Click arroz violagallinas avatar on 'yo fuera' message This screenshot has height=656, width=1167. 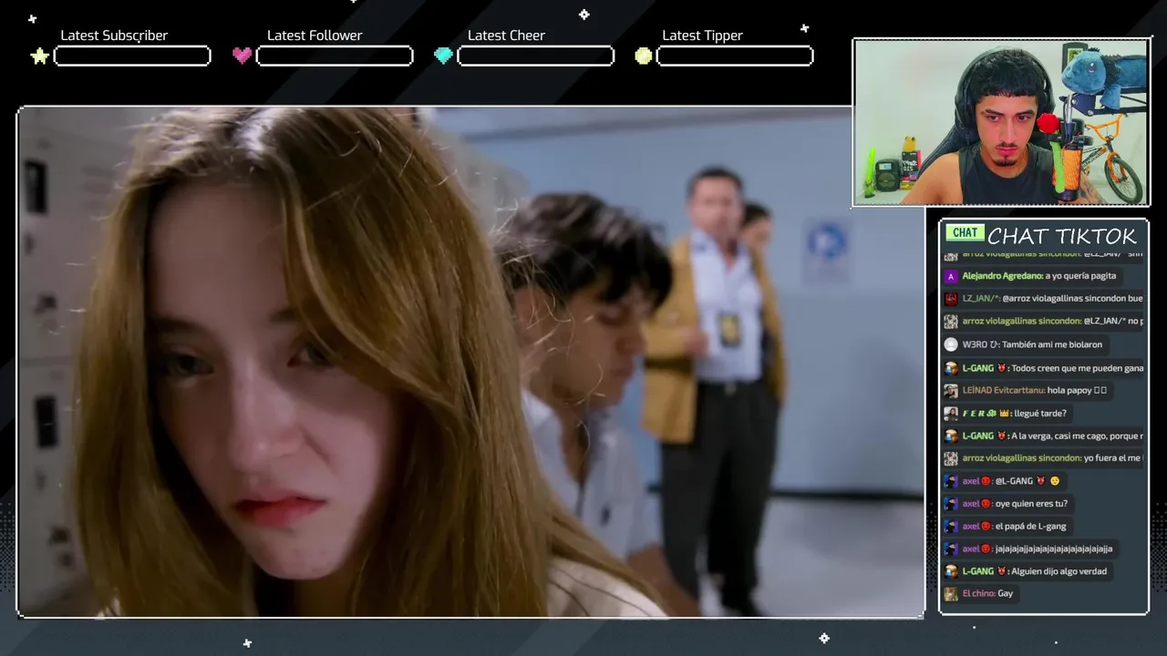(951, 458)
